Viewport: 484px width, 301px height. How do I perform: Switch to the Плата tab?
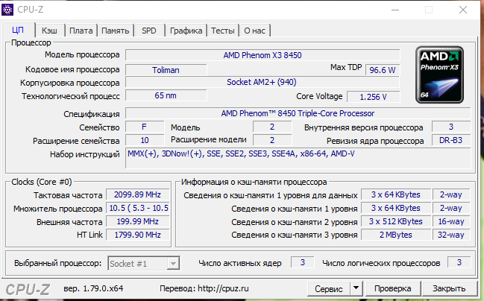(81, 31)
